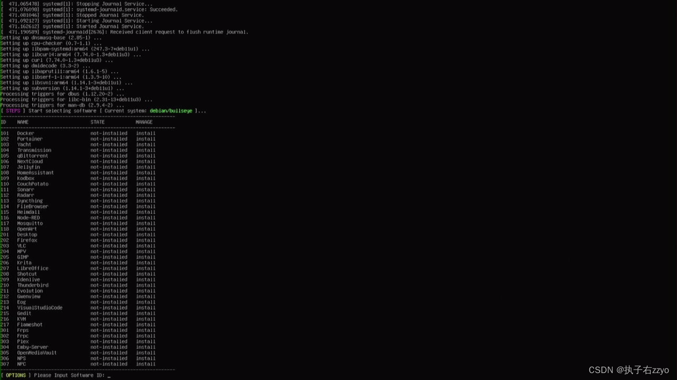Click not-installed state for NPC

pyautogui.click(x=109, y=364)
